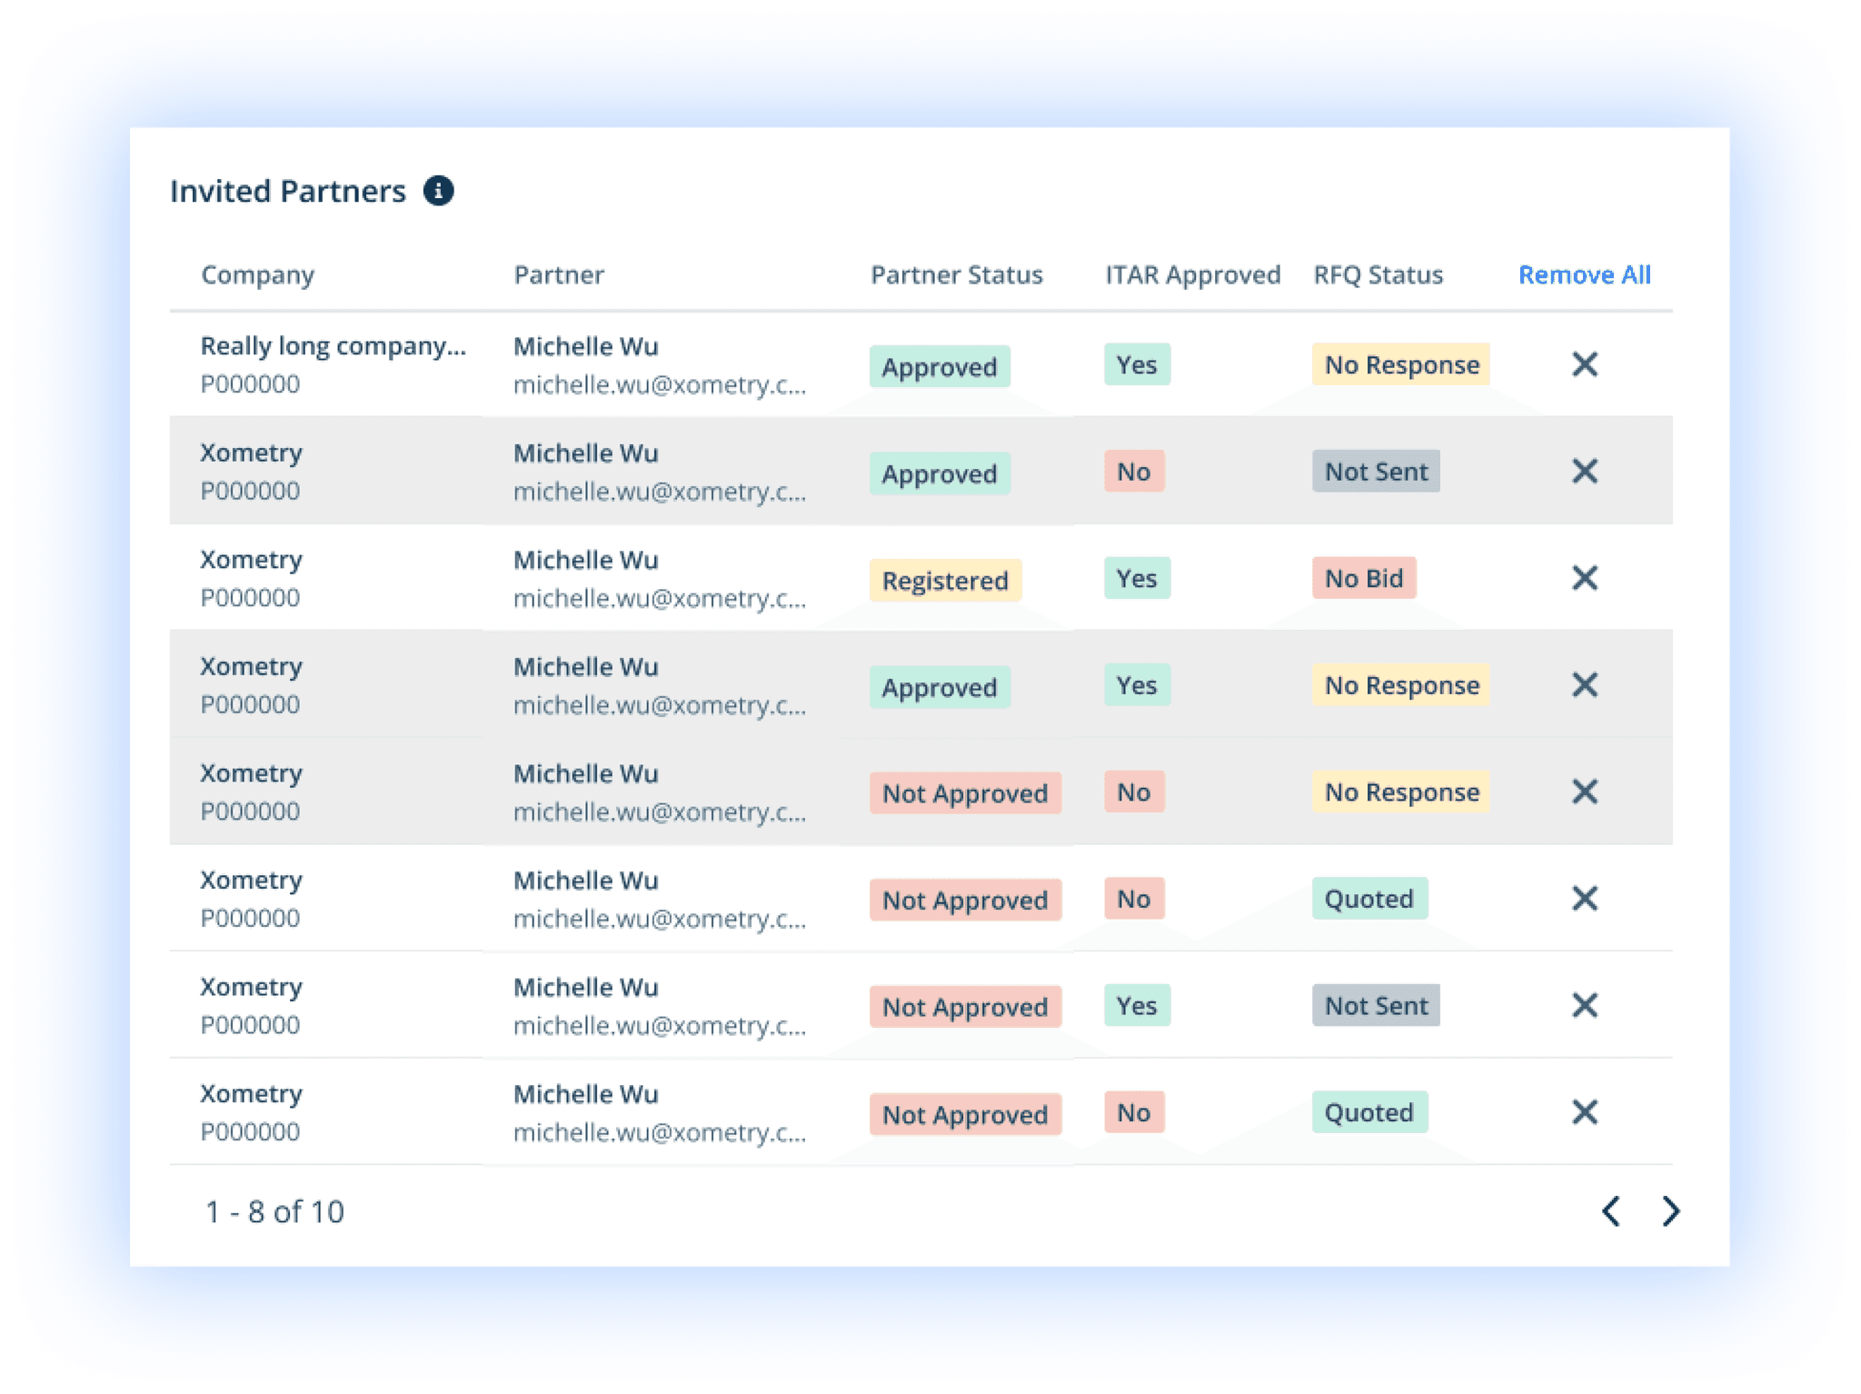Click the Company column header
1861x1394 pixels.
pyautogui.click(x=258, y=275)
